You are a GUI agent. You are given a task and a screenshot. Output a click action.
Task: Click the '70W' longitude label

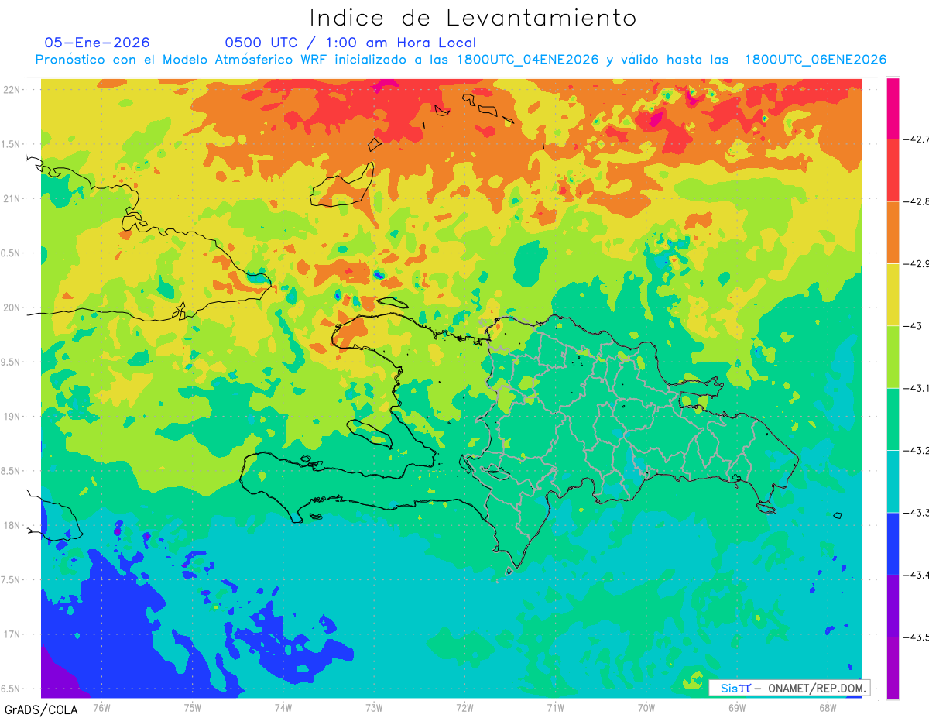pos(646,707)
